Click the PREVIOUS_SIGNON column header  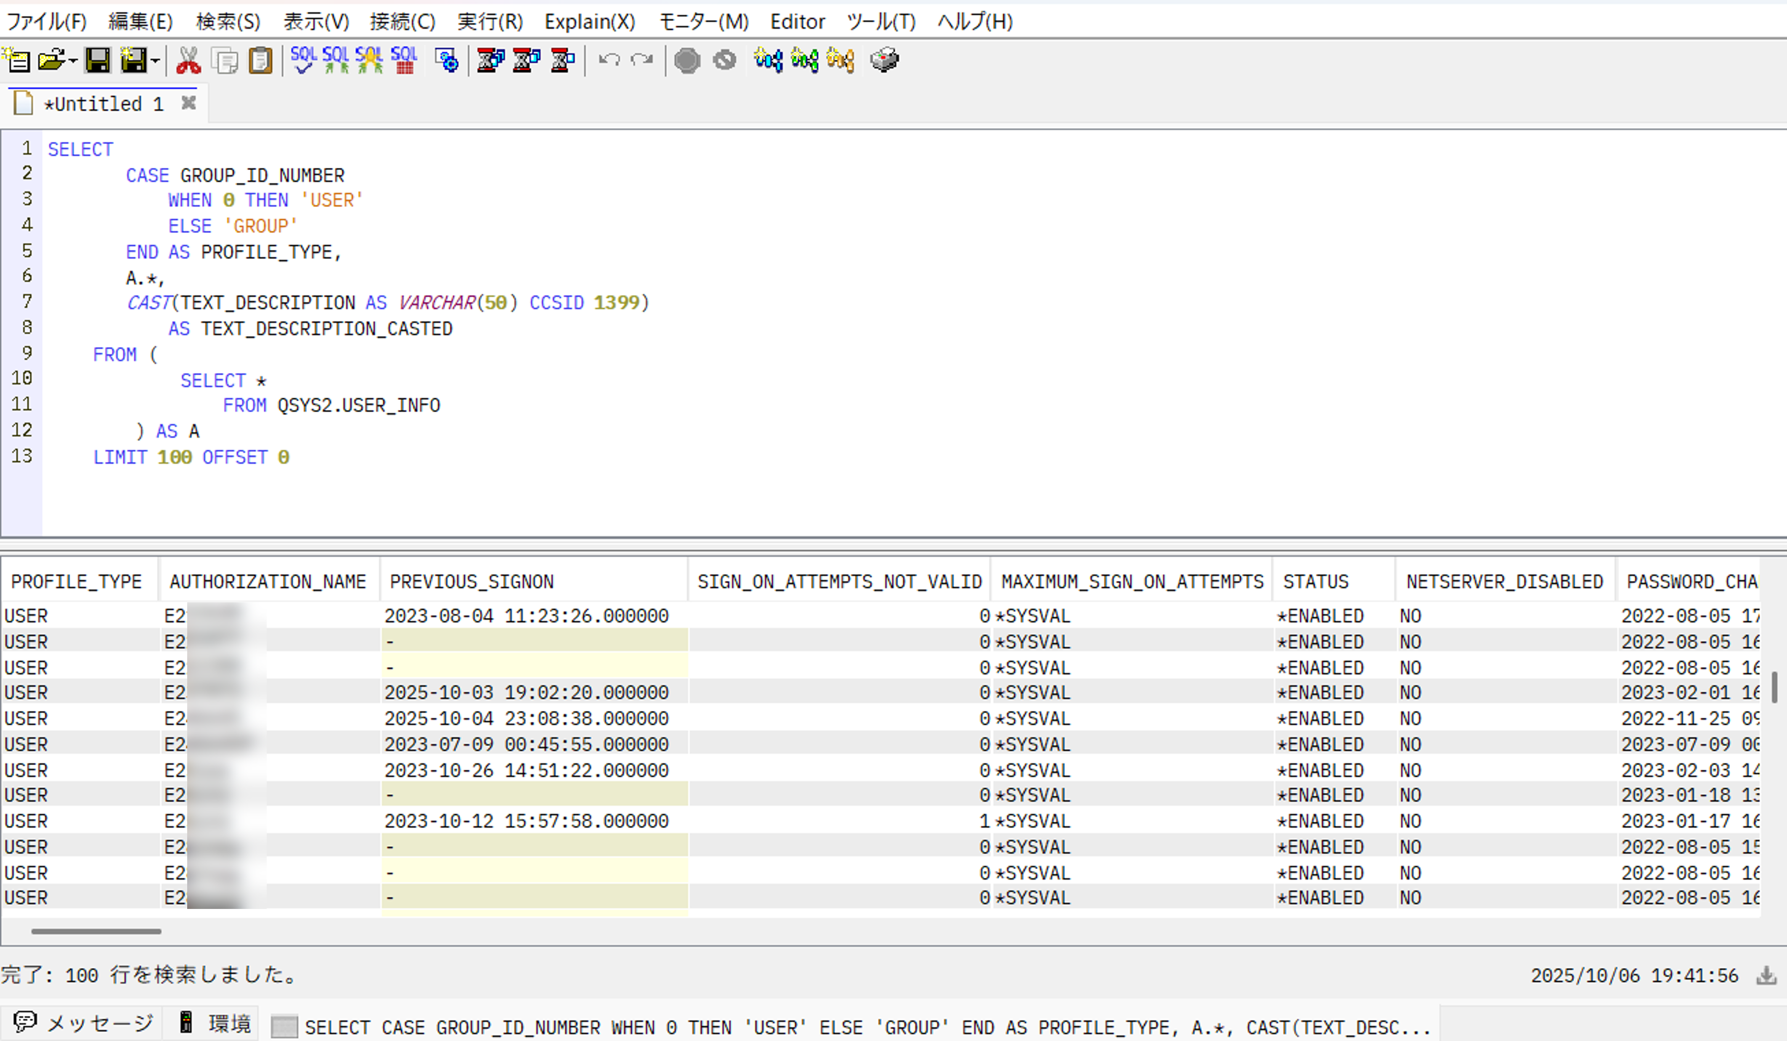(x=472, y=581)
